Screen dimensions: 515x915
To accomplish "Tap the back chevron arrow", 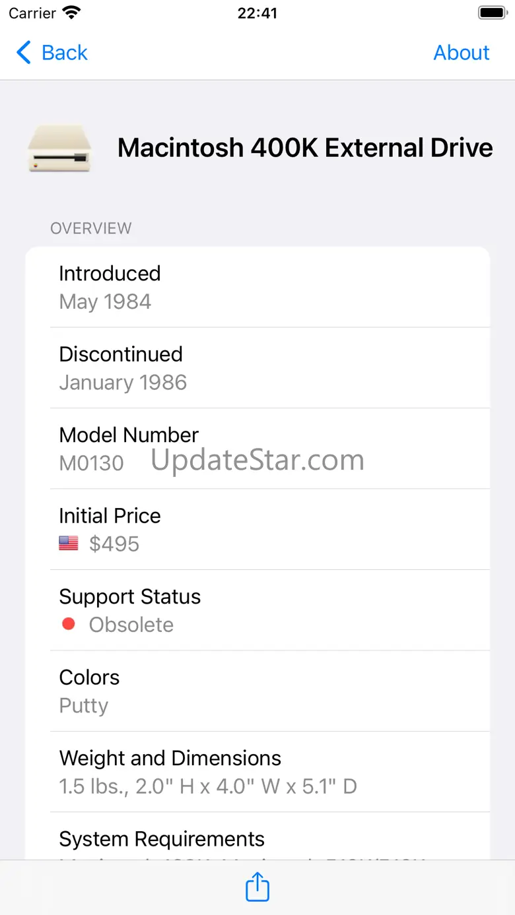I will (x=24, y=53).
